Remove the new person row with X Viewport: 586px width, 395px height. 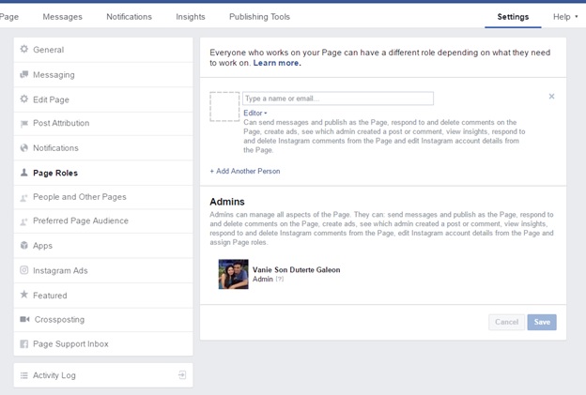pos(551,97)
